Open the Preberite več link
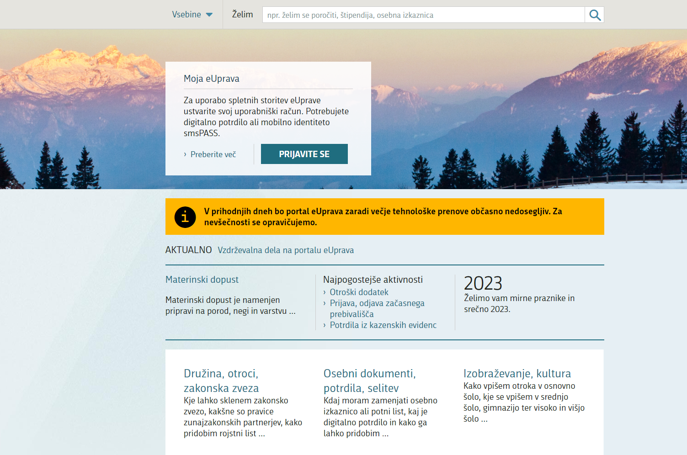 213,154
